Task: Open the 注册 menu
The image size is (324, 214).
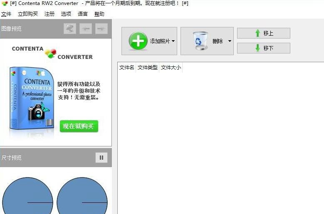Action: coord(49,14)
